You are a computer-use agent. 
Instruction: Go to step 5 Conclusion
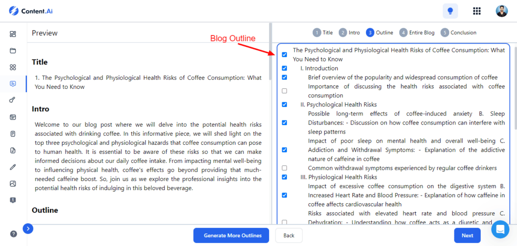(x=458, y=33)
